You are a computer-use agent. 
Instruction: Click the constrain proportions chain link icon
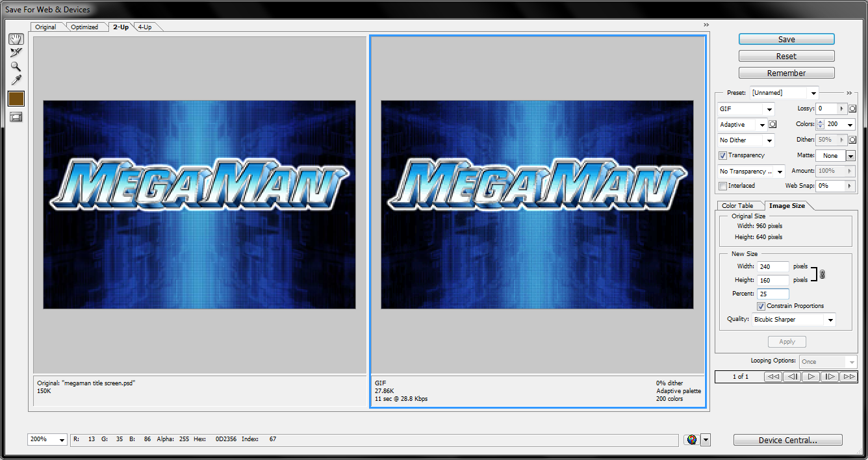[821, 274]
